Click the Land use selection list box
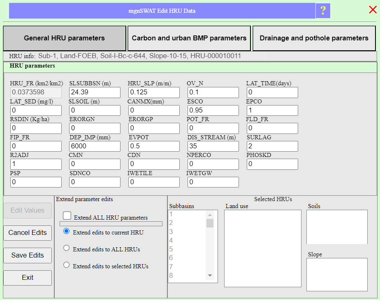 click(263, 248)
